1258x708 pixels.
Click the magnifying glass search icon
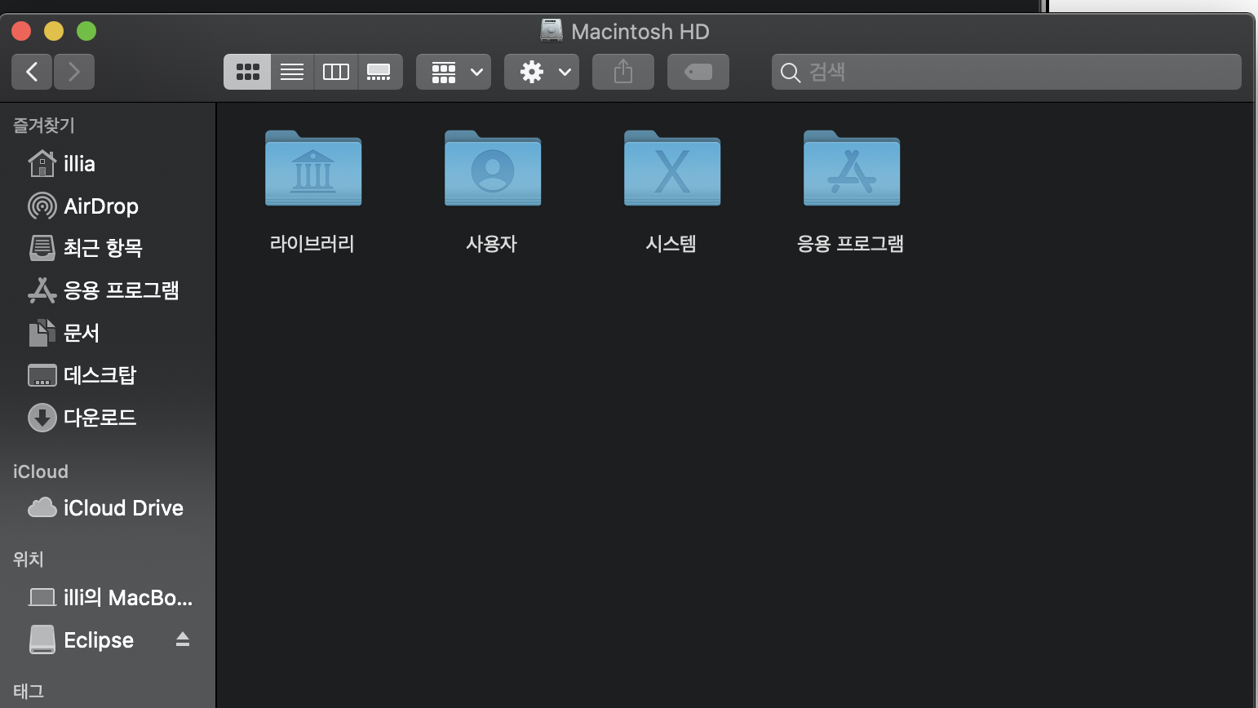point(790,73)
